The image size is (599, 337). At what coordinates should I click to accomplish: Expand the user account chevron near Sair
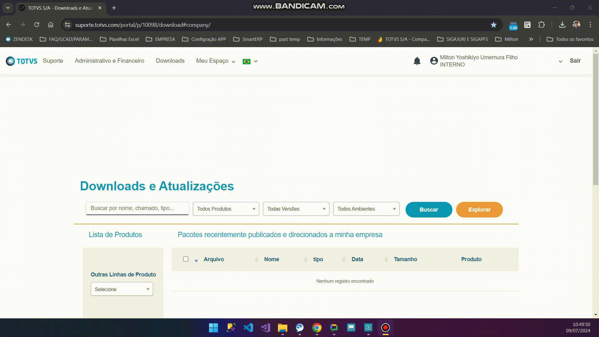pos(560,61)
